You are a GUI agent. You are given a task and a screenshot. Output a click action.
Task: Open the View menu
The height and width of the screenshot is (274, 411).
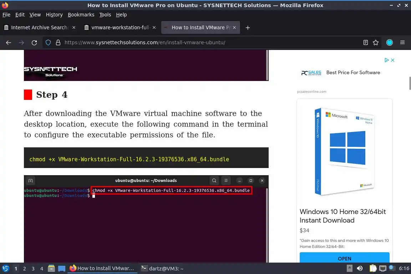click(35, 15)
